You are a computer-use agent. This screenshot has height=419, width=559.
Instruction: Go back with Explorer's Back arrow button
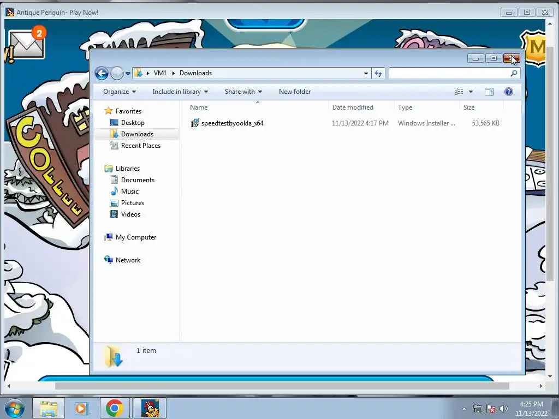click(x=102, y=74)
